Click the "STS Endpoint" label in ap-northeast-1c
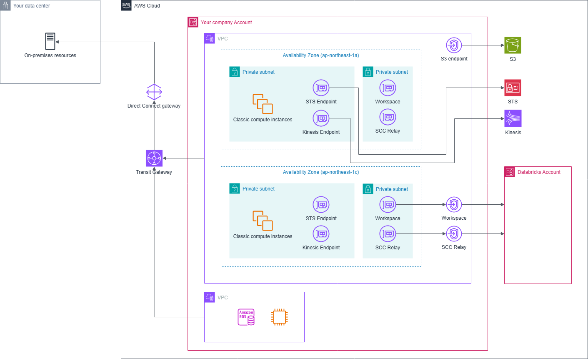This screenshot has height=359, width=588. pos(321,218)
